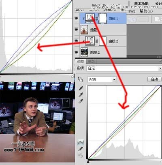This screenshot has height=165, width=162.
Task: Click the curves adjustment thumbnail of 曲线 1
Action: [90, 18]
